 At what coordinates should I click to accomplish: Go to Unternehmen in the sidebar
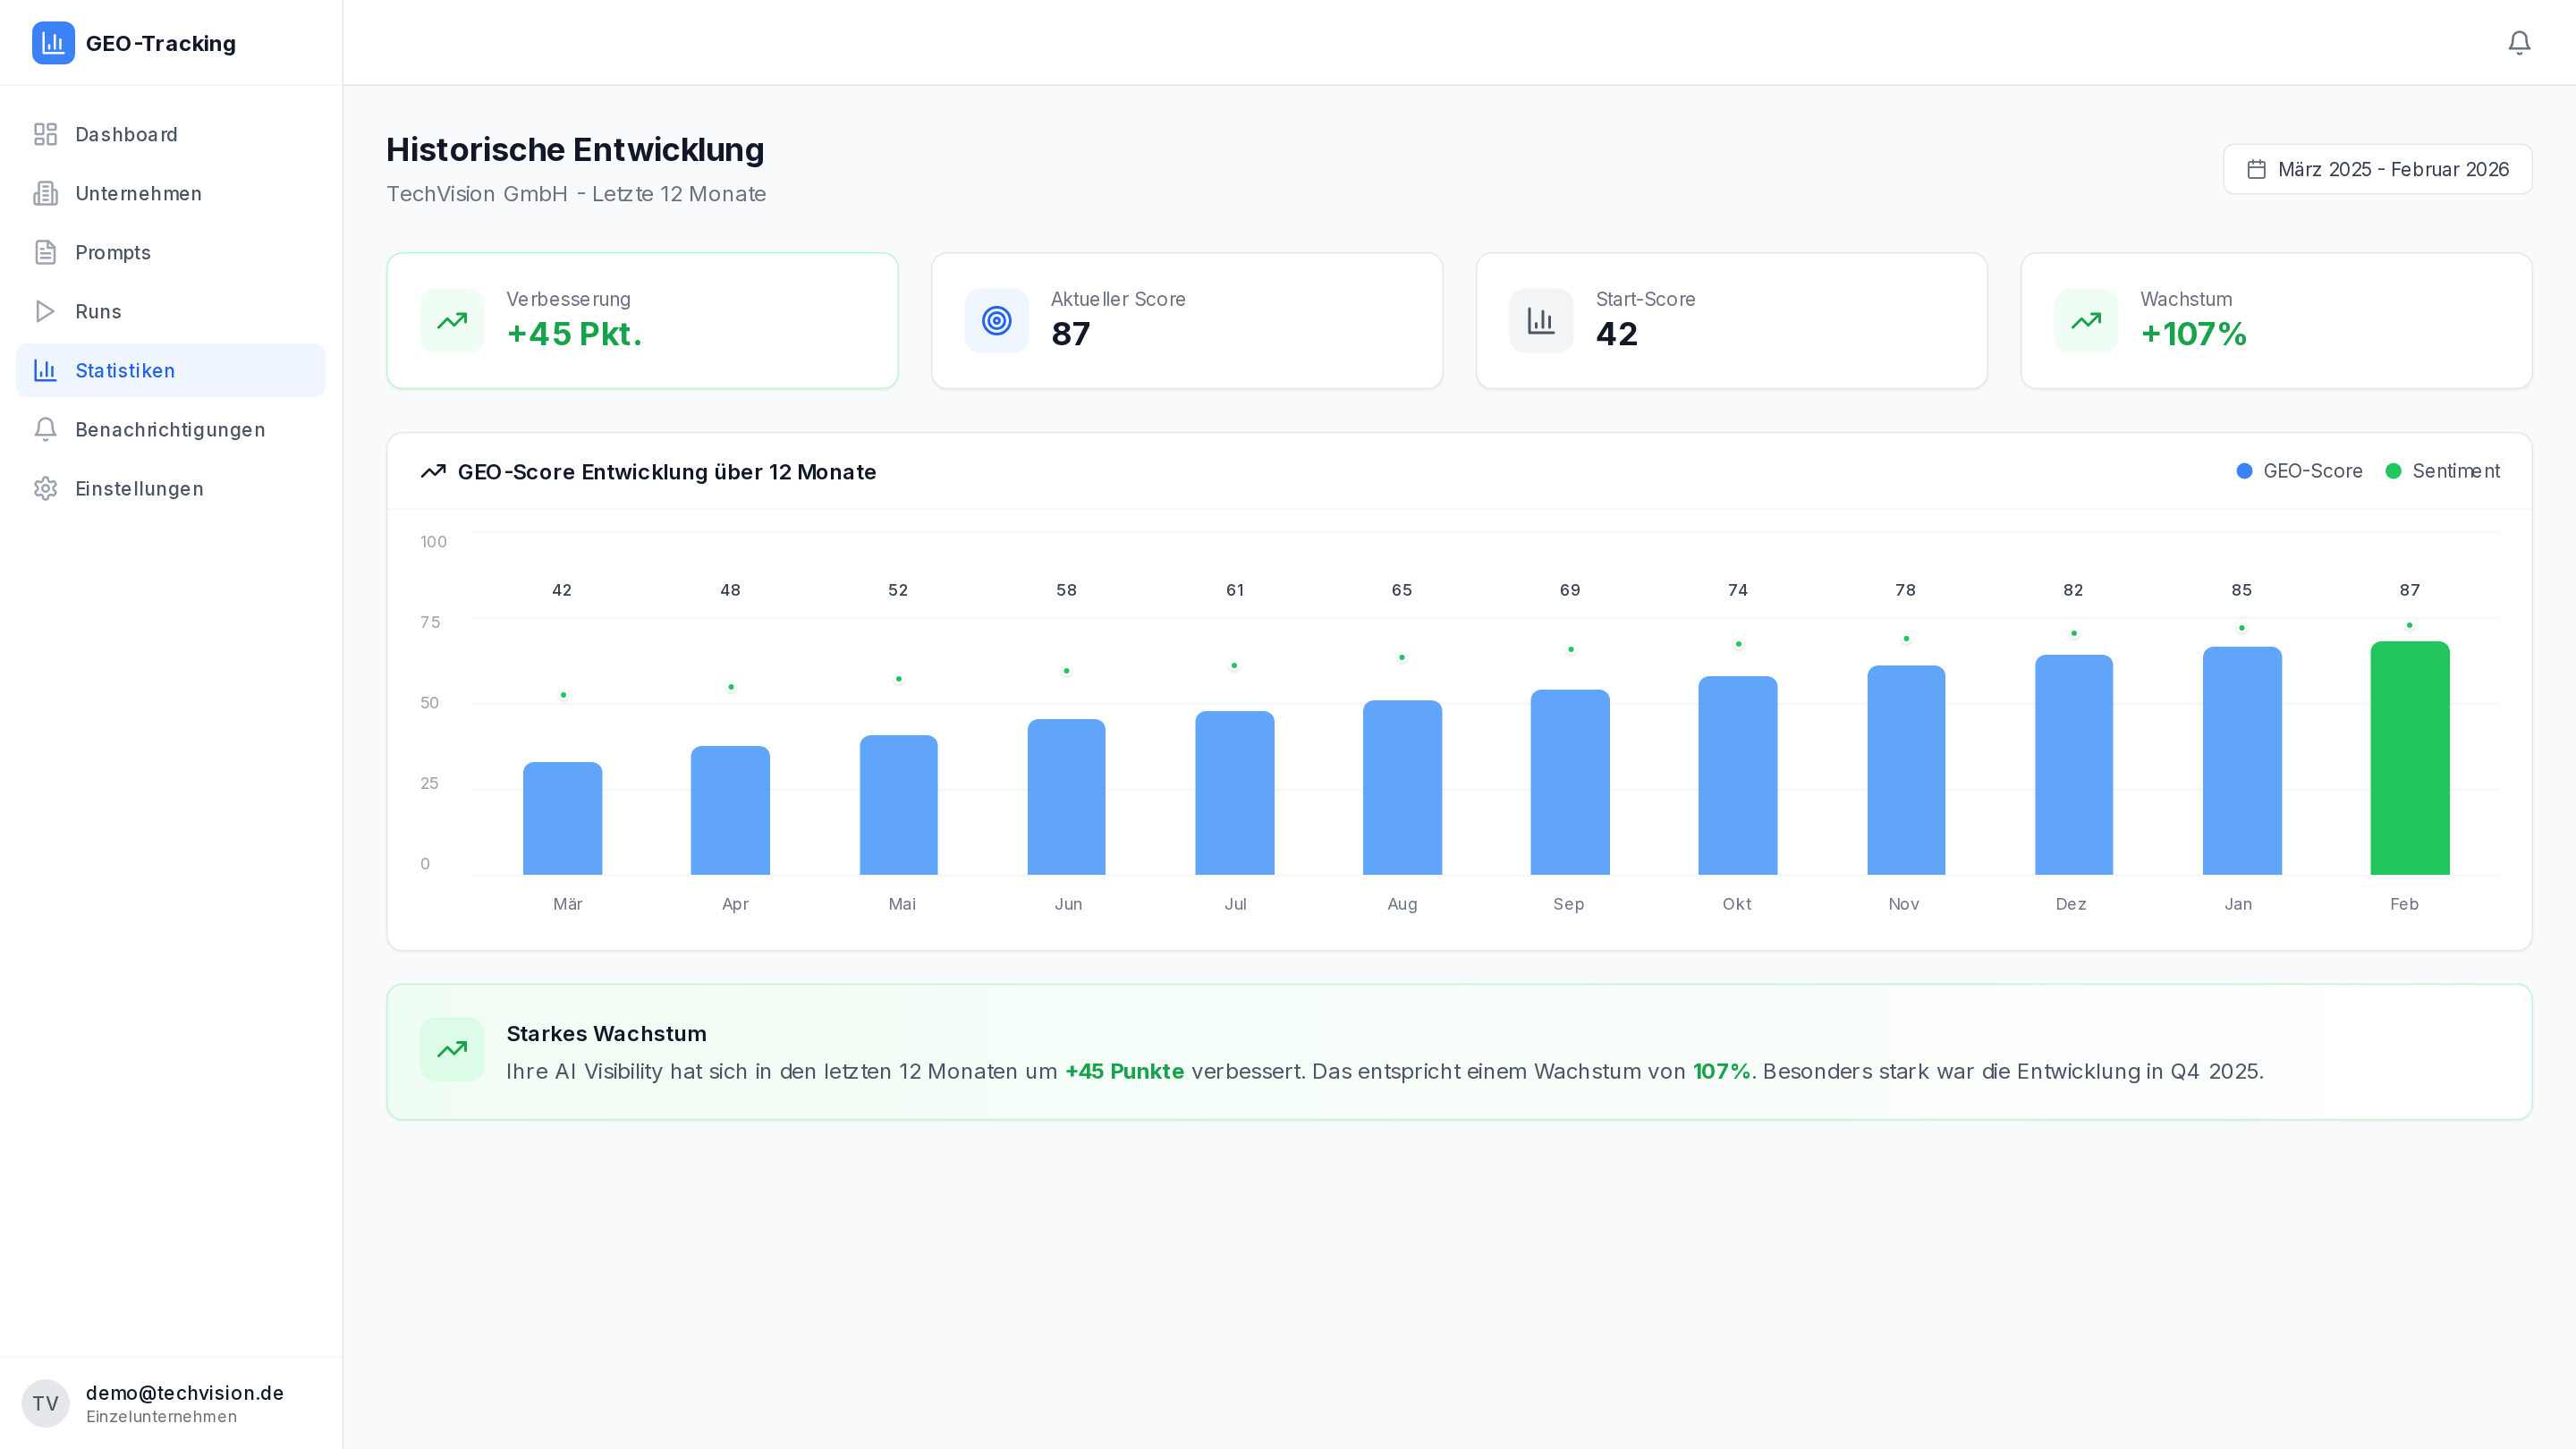(x=138, y=194)
